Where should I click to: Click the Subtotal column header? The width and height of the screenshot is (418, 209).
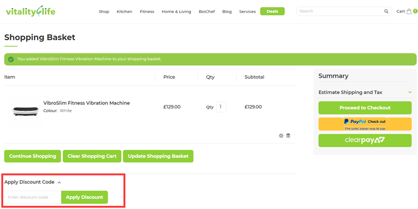[254, 77]
